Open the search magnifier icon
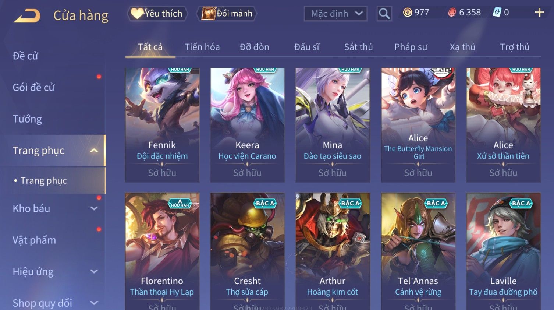Viewport: 554px width, 310px height. tap(384, 14)
